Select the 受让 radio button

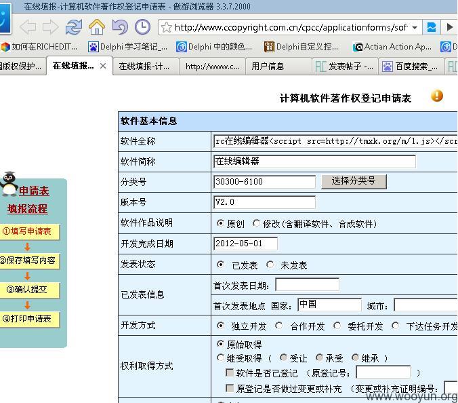(x=283, y=358)
